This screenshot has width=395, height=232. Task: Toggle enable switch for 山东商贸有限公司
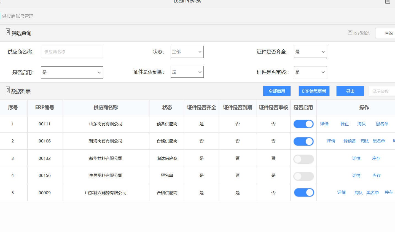303,124
